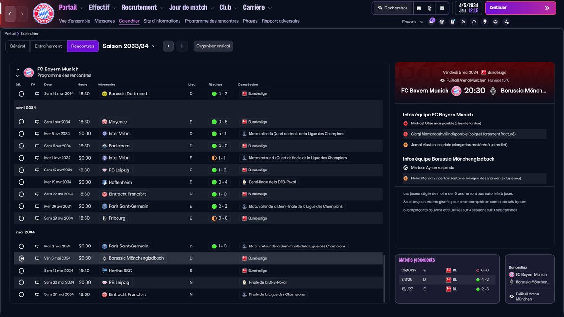Select the Fribourg match radio button
The image size is (564, 317).
coord(21,218)
